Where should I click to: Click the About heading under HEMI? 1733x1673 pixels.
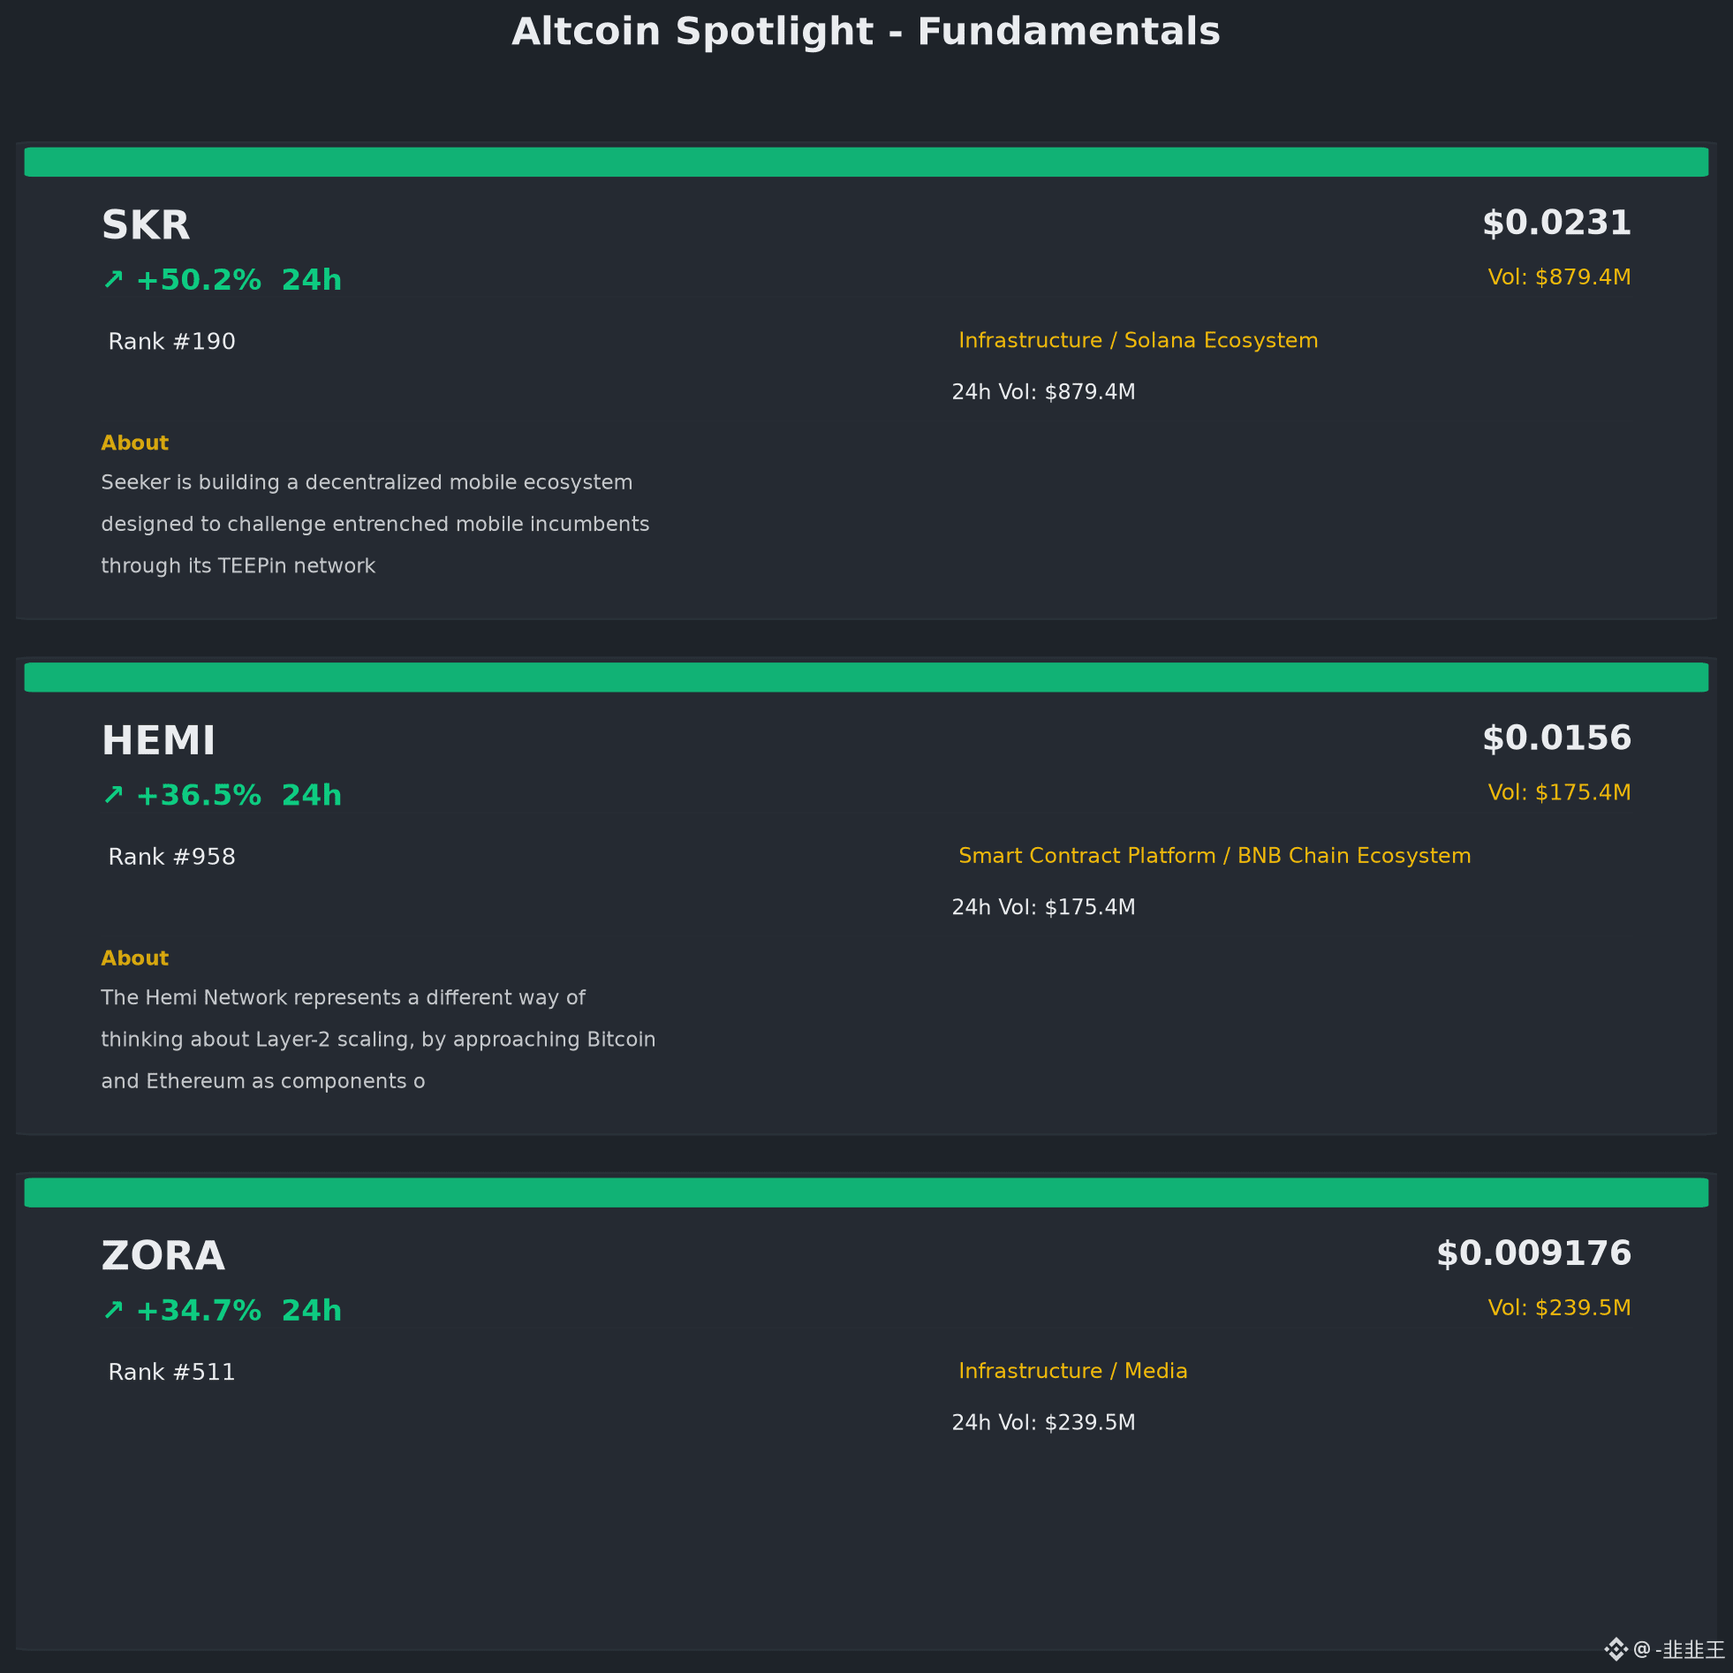coord(134,958)
